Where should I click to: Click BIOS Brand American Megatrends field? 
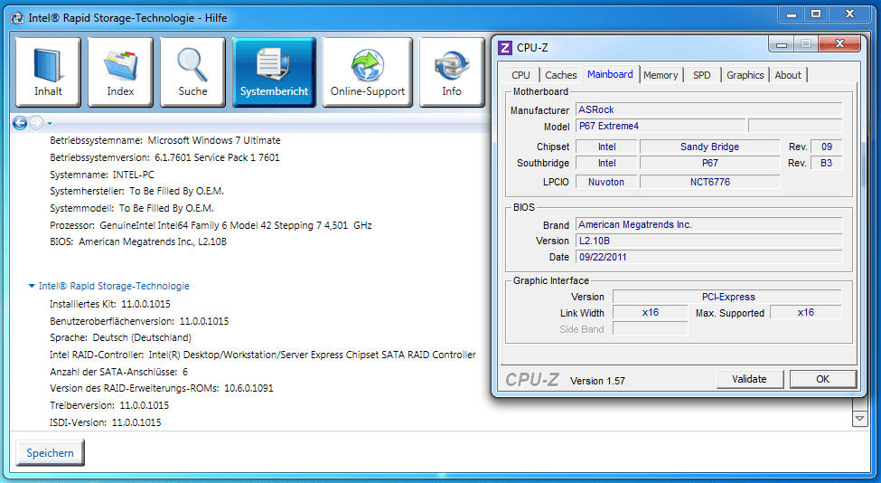[709, 224]
